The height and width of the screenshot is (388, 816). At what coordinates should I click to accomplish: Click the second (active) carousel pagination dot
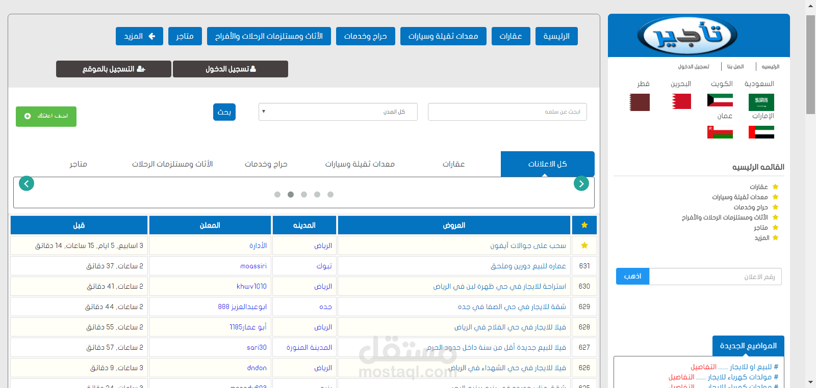tap(291, 195)
